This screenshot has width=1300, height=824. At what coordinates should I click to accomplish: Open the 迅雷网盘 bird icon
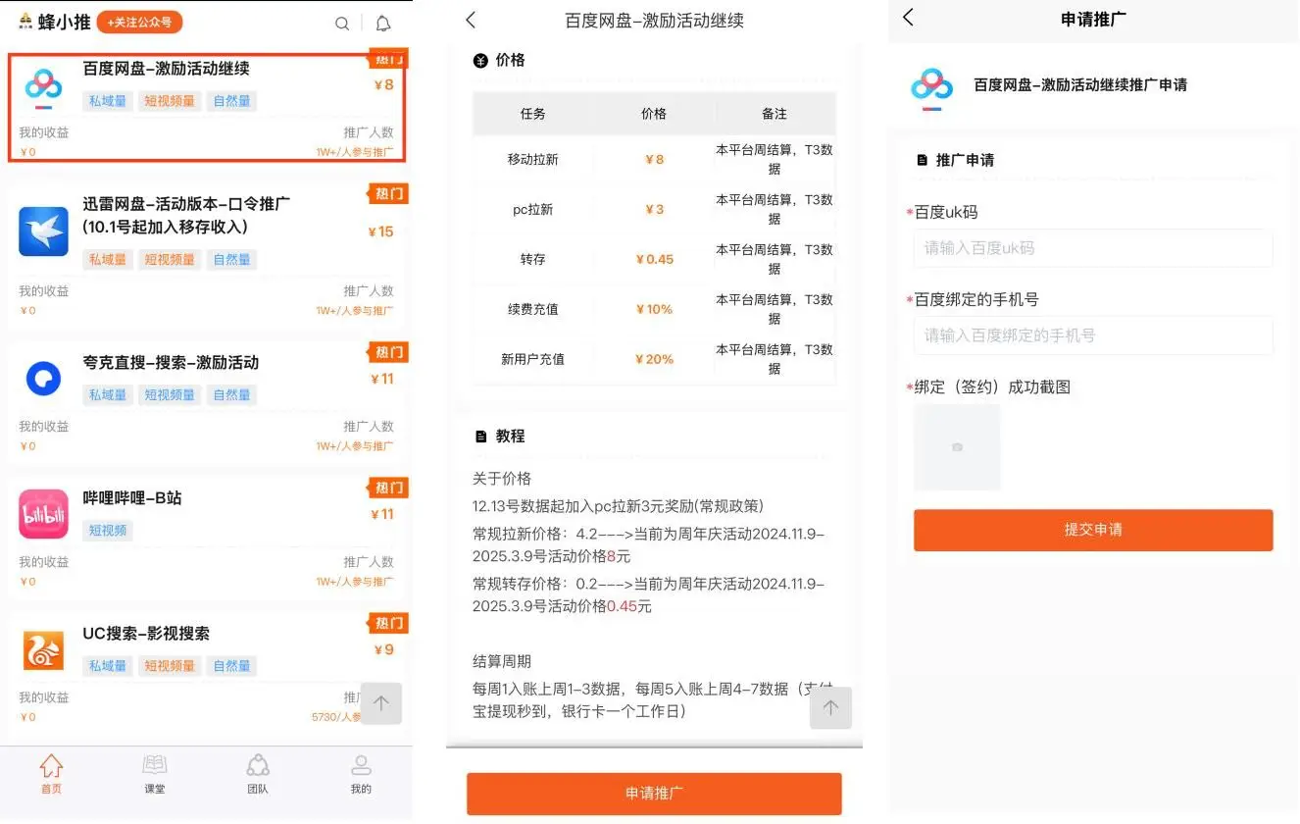pyautogui.click(x=43, y=232)
